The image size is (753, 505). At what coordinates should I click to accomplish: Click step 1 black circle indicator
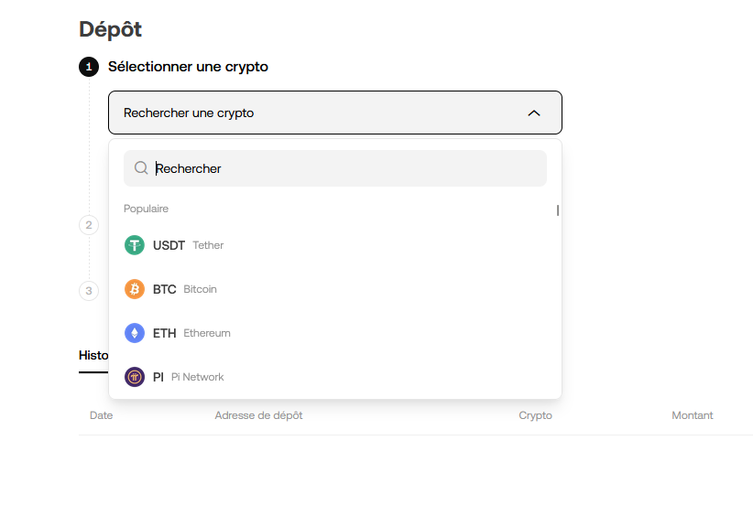pyautogui.click(x=89, y=67)
